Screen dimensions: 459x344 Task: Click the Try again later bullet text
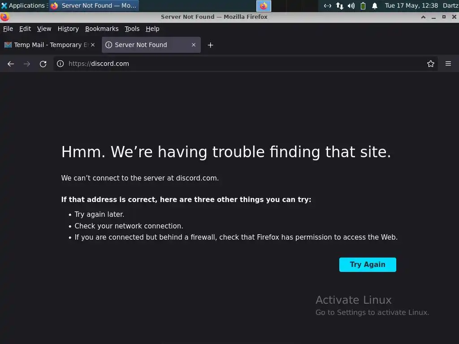pos(99,215)
